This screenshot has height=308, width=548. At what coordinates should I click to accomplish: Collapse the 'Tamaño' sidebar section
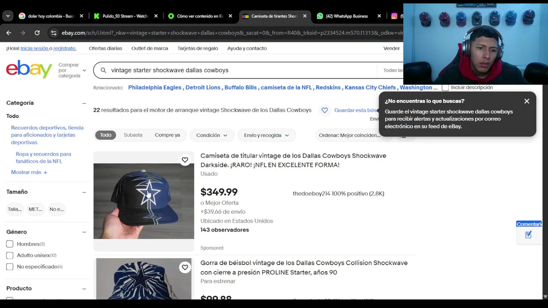pyautogui.click(x=84, y=192)
